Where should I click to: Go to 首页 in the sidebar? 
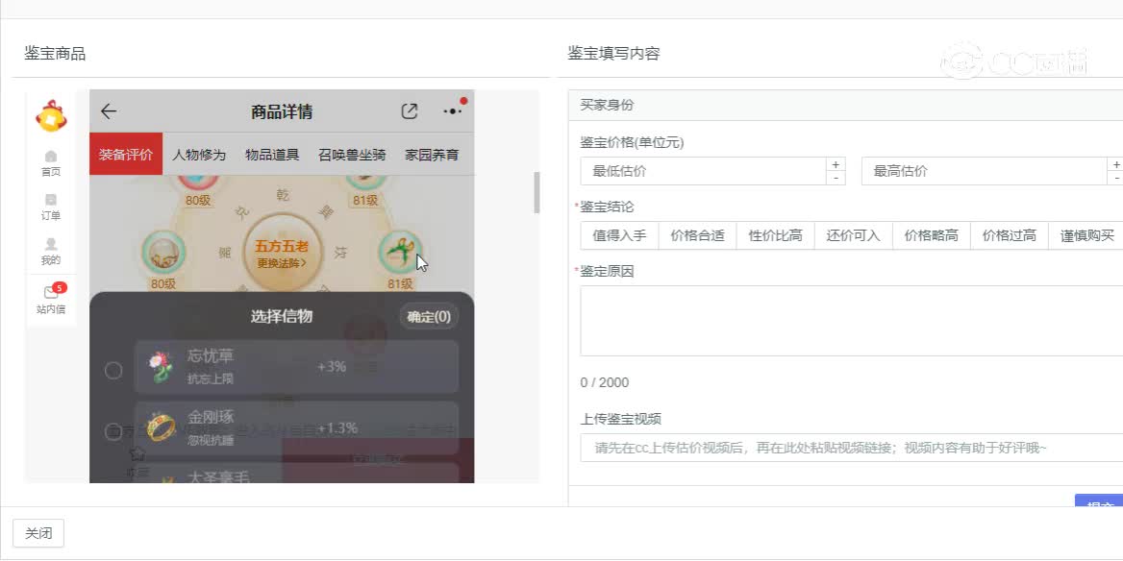click(x=51, y=163)
